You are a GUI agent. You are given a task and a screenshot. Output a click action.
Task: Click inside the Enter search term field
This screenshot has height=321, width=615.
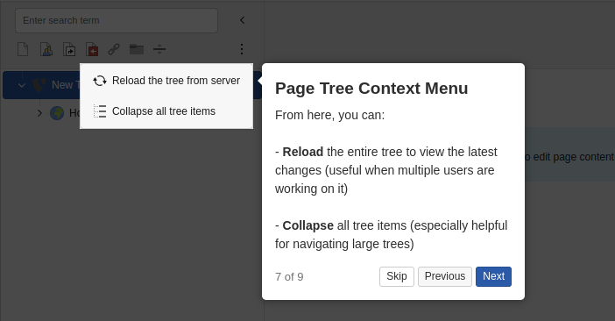click(x=117, y=20)
